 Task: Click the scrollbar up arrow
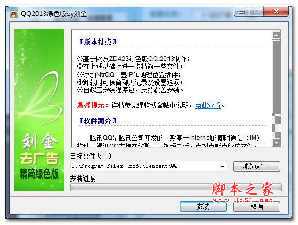tap(277, 35)
